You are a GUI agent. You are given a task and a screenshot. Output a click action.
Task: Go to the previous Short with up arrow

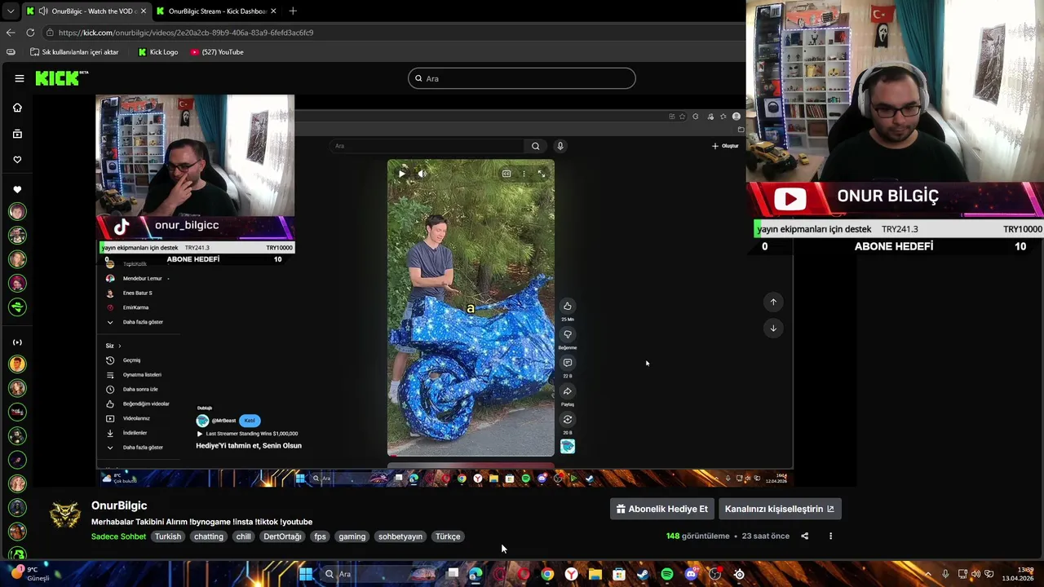click(x=773, y=302)
